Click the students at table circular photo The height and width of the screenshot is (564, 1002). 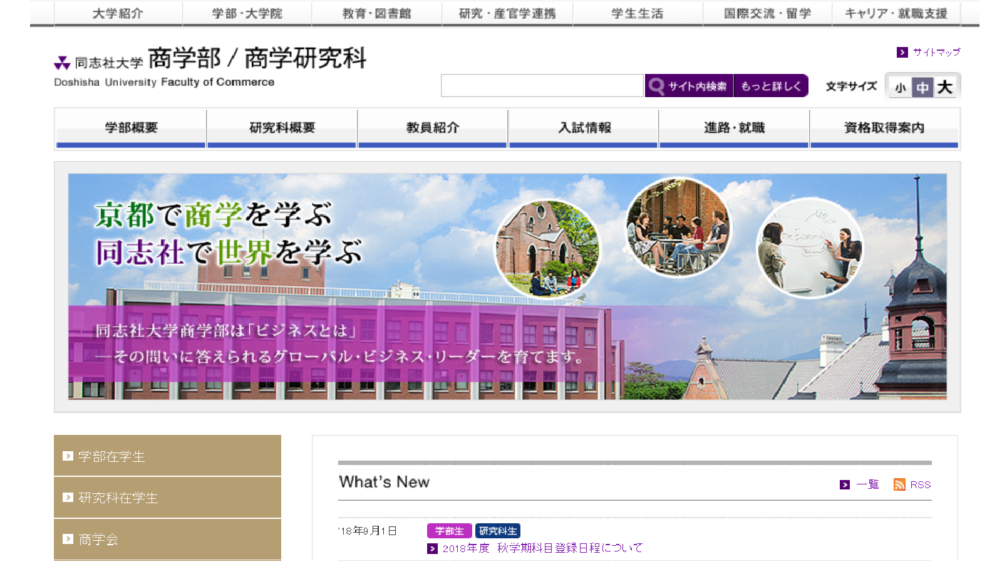coord(678,227)
